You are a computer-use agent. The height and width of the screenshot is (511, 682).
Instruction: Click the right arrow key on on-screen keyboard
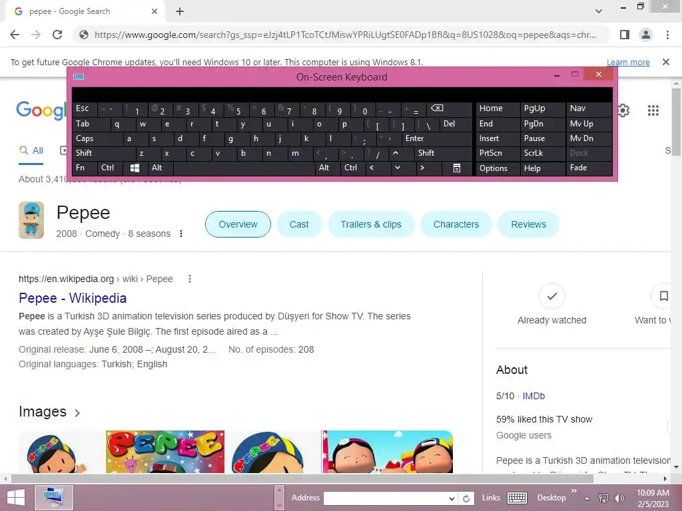click(x=422, y=168)
